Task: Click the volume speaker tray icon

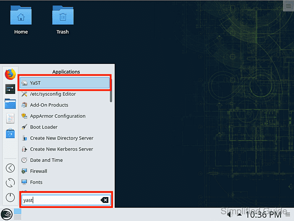Action: [229, 214]
